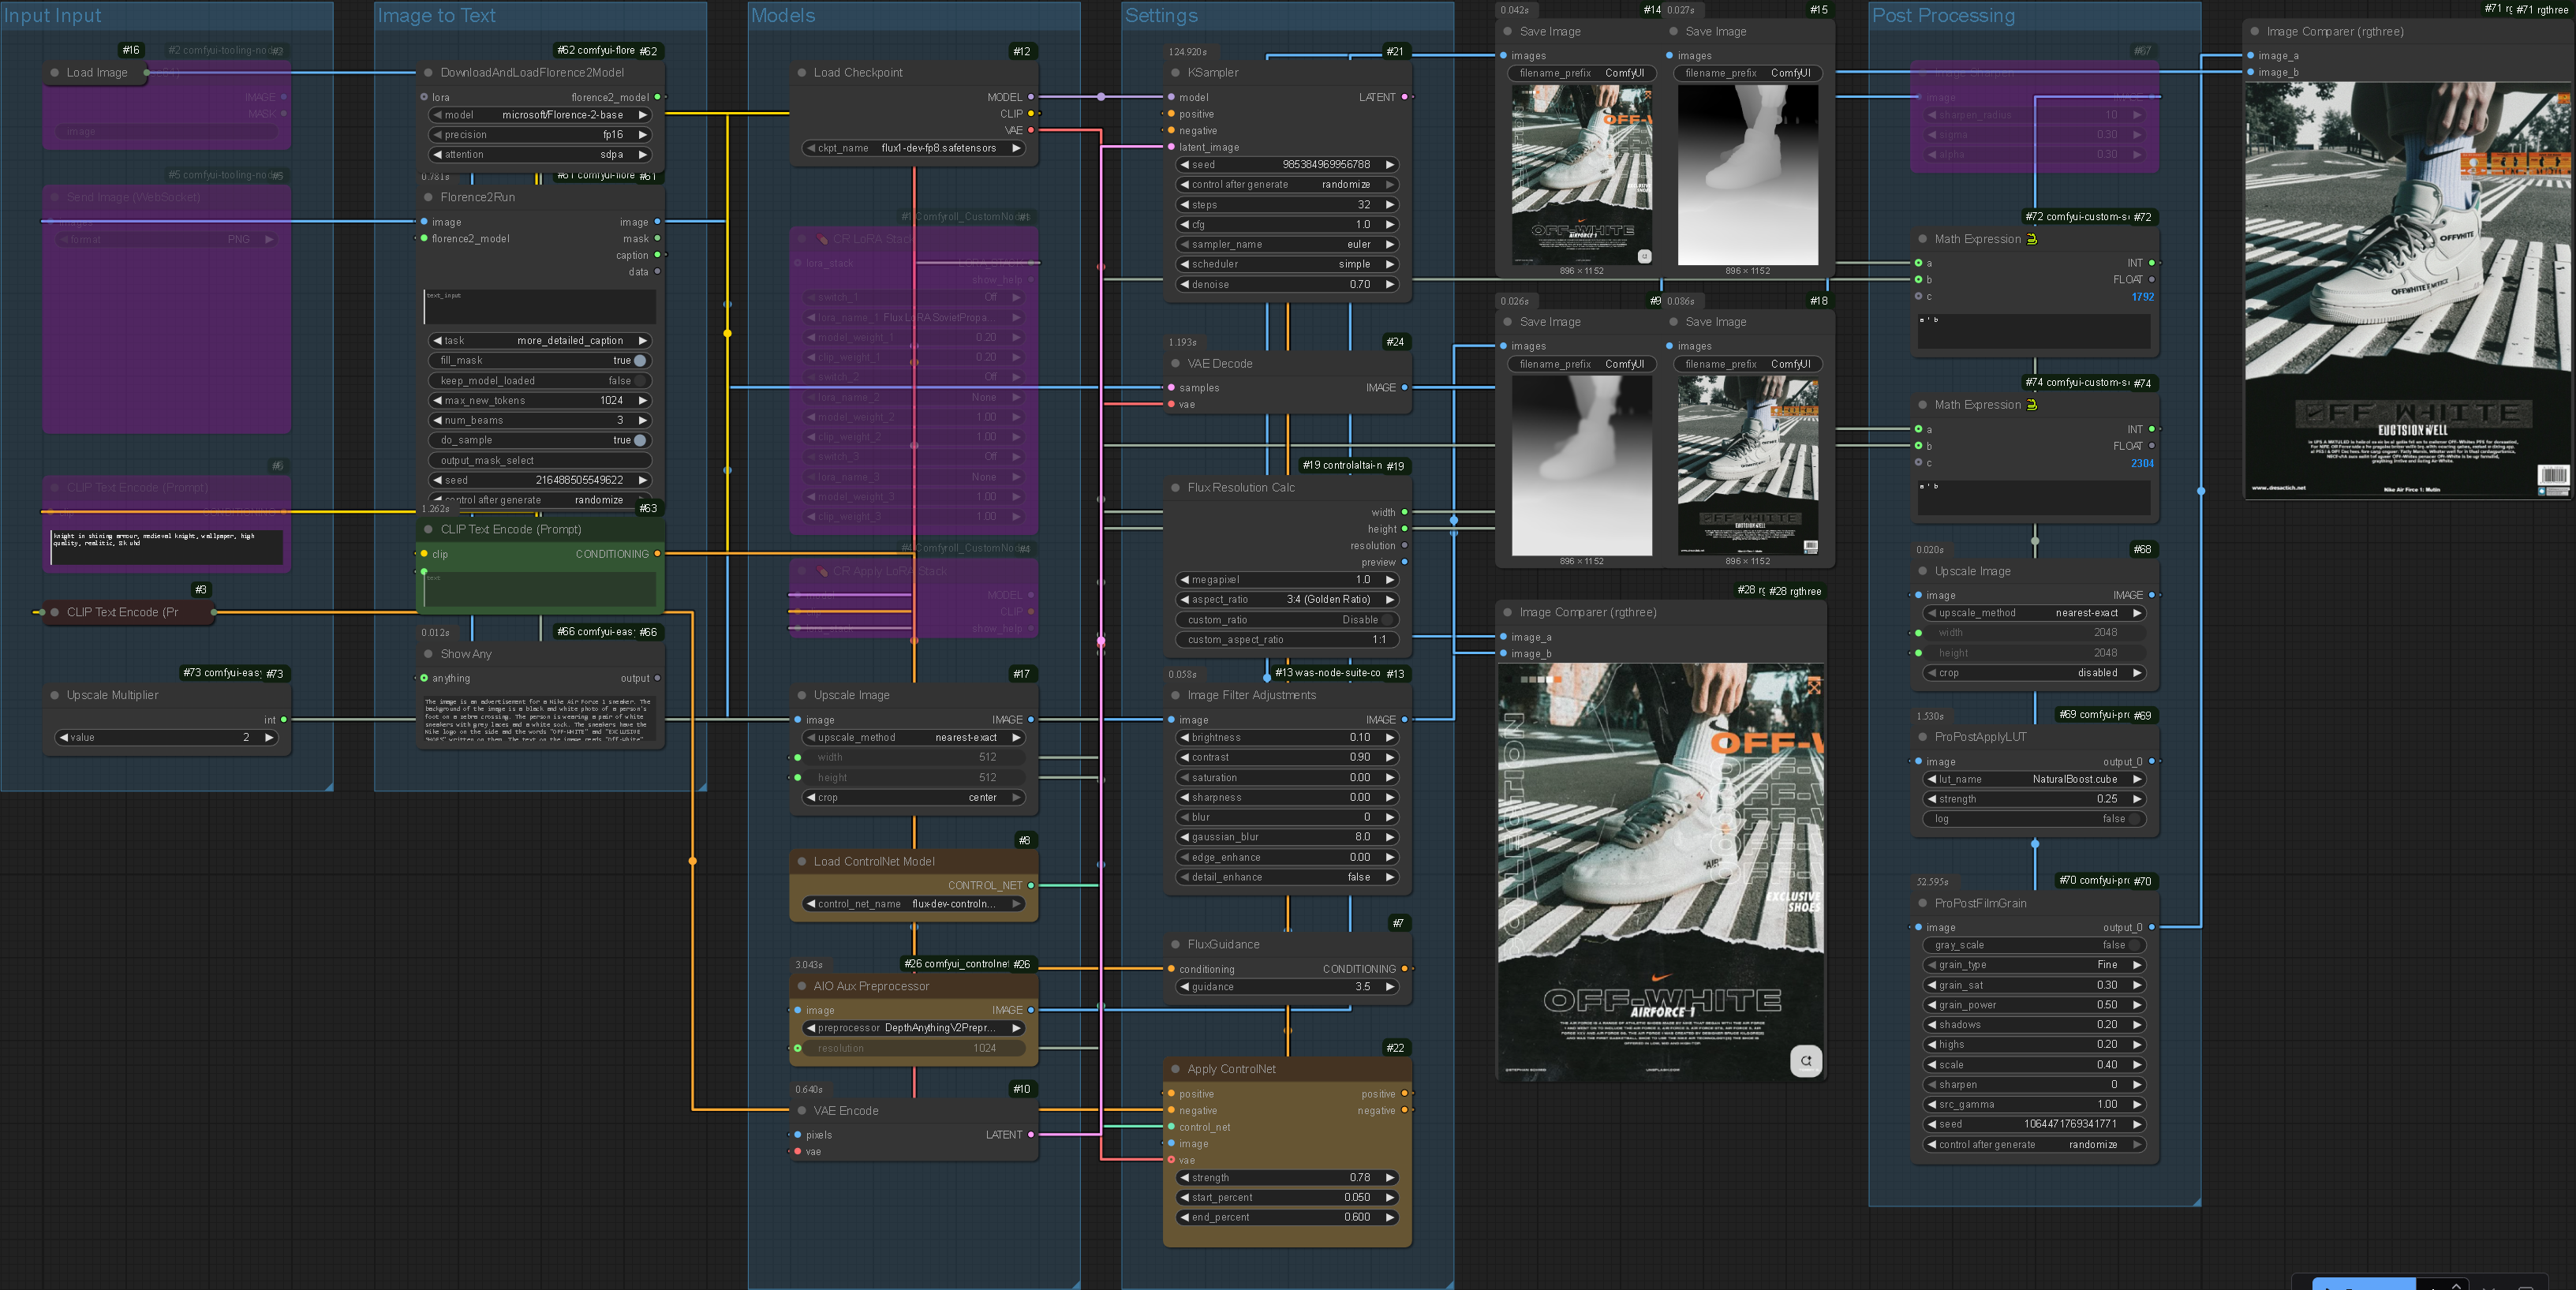Decrease cfg value with left arrow

pos(1185,225)
